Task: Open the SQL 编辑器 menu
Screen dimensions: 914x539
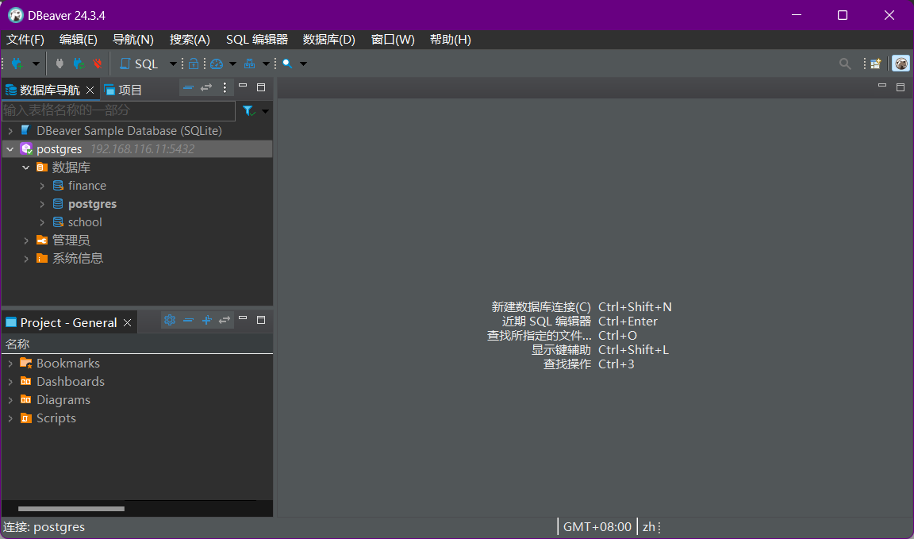Action: click(x=257, y=40)
